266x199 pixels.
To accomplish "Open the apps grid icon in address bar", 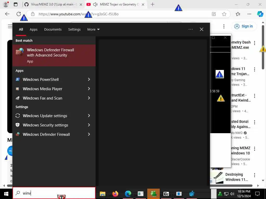I will pyautogui.click(x=214, y=14).
